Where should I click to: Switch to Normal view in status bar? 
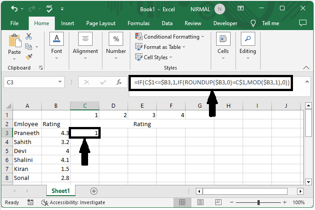pos(182,202)
